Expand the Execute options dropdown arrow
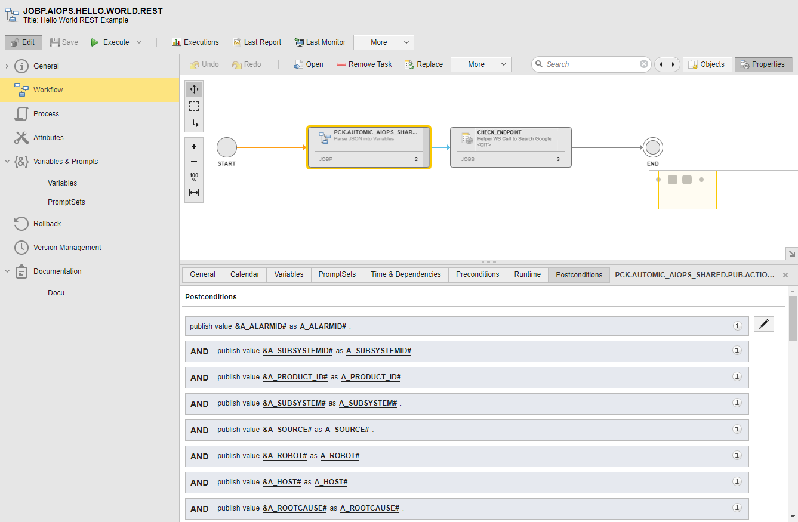The image size is (798, 522). click(x=139, y=42)
